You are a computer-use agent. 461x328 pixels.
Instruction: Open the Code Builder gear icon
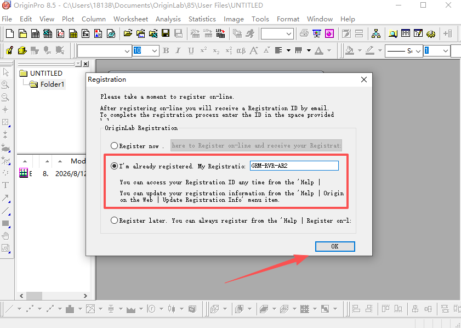(431, 33)
